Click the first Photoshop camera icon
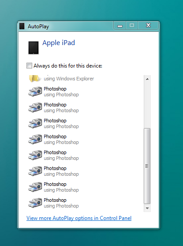 click(35, 91)
